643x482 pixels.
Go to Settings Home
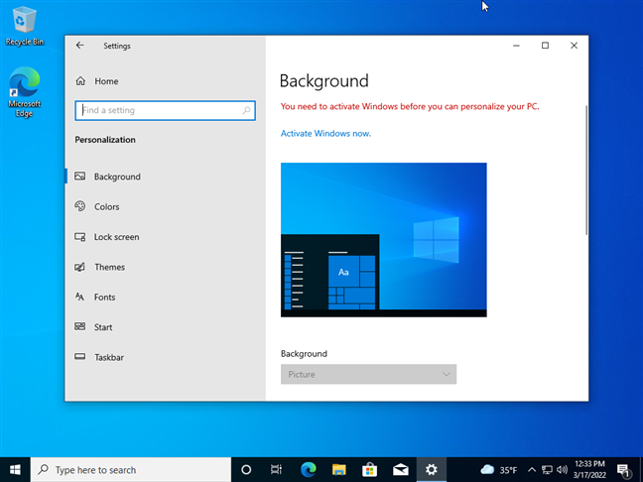106,81
